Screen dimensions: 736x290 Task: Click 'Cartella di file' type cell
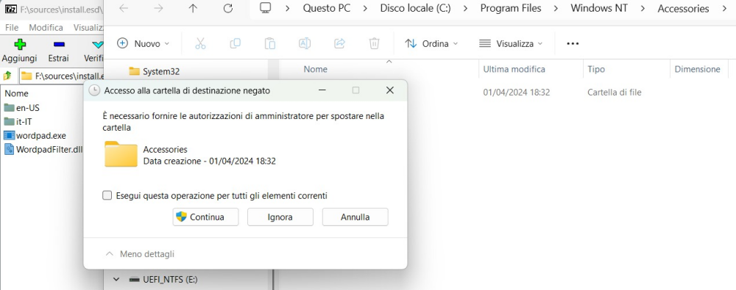(614, 93)
